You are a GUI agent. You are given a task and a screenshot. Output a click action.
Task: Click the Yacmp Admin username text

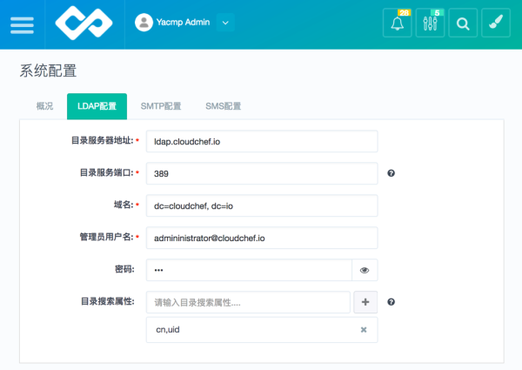(183, 23)
